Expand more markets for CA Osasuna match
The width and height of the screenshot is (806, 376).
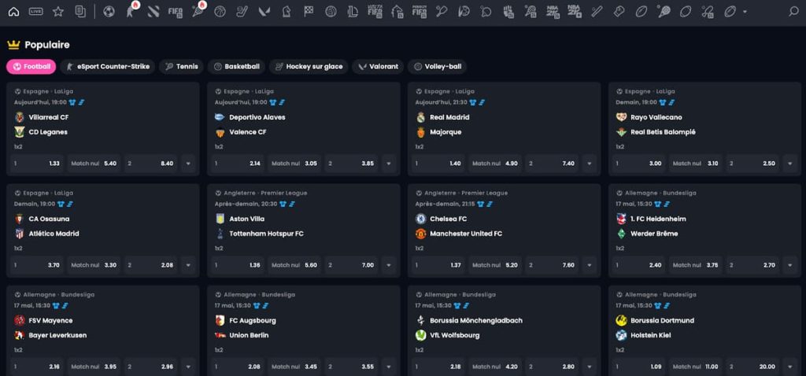(188, 265)
